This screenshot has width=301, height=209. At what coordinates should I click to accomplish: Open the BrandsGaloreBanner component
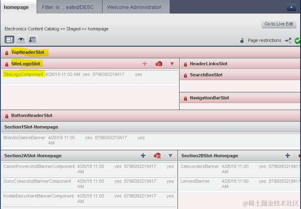click(24, 138)
